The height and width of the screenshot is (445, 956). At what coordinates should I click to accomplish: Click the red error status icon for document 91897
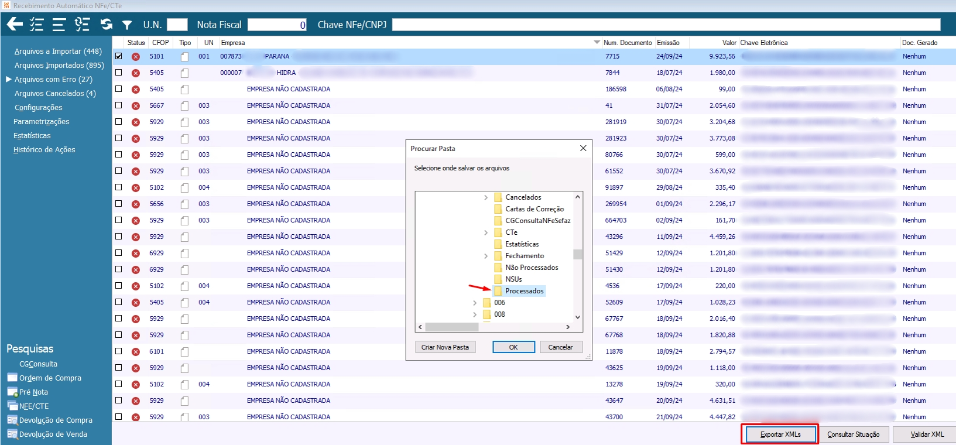[x=136, y=188]
